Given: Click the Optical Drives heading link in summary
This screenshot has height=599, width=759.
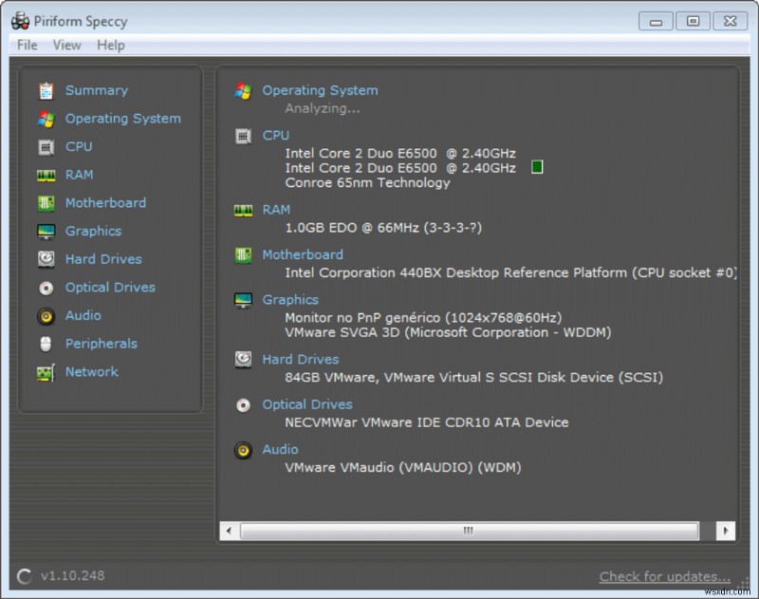Looking at the screenshot, I should pyautogui.click(x=307, y=404).
